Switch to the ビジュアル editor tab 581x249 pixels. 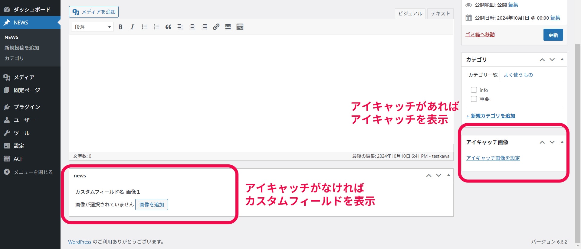coord(410,14)
